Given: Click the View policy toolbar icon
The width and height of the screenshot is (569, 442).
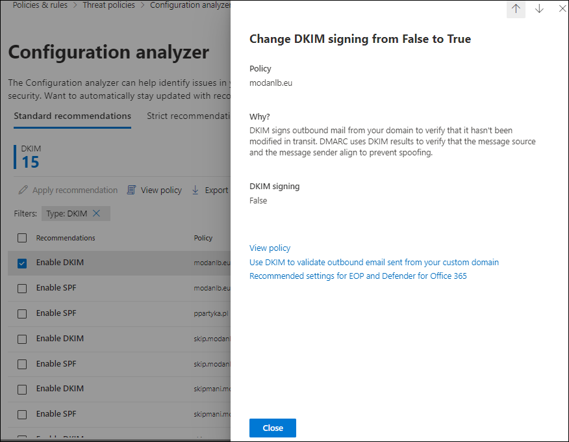Looking at the screenshot, I should click(132, 190).
